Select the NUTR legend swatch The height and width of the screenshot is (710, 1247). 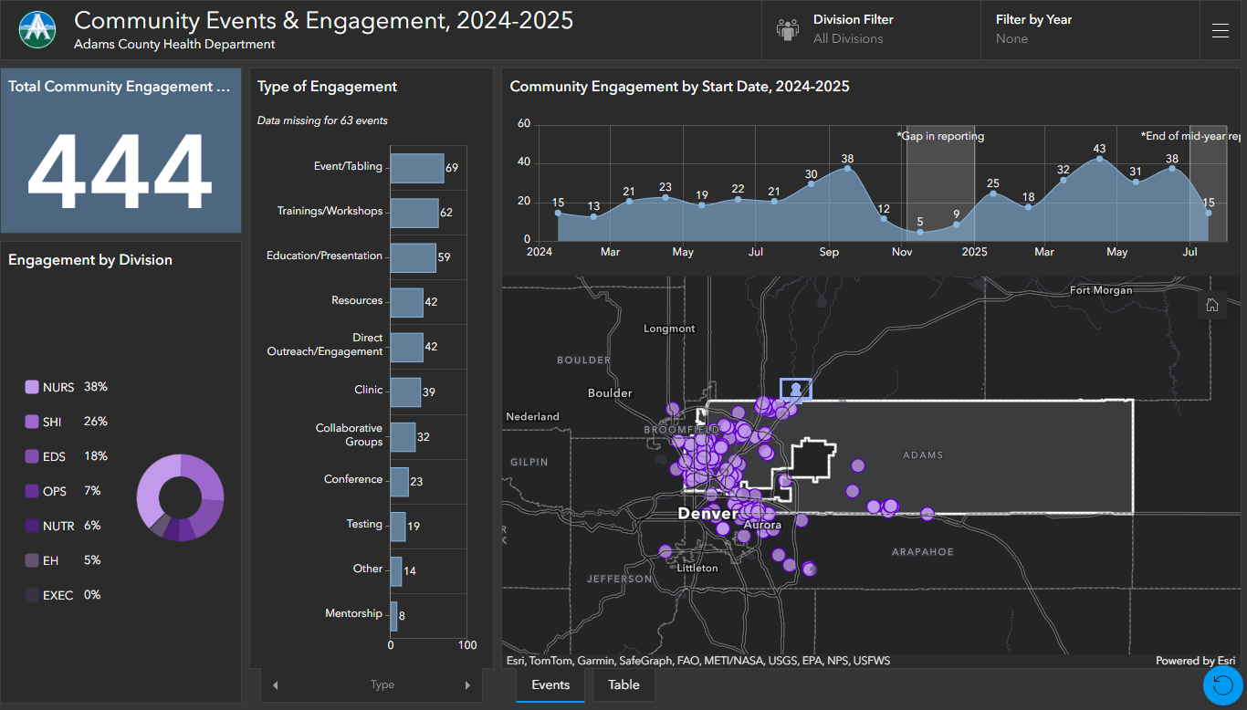32,527
